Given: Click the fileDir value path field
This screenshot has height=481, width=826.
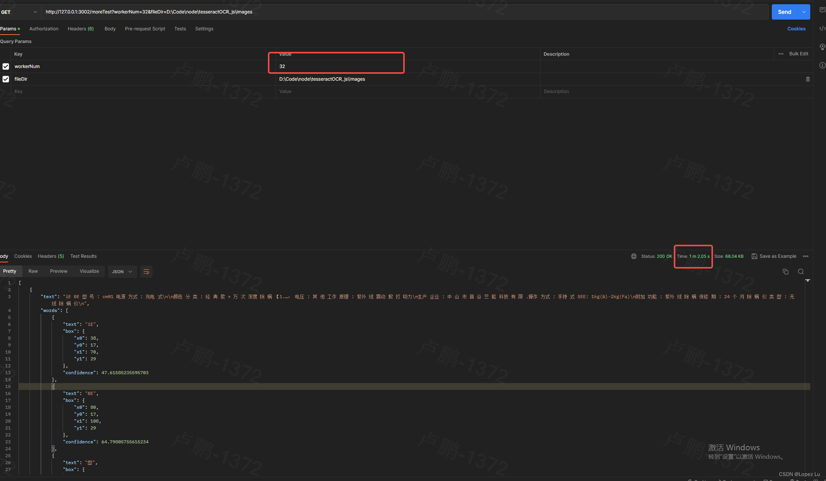Looking at the screenshot, I should coord(408,79).
